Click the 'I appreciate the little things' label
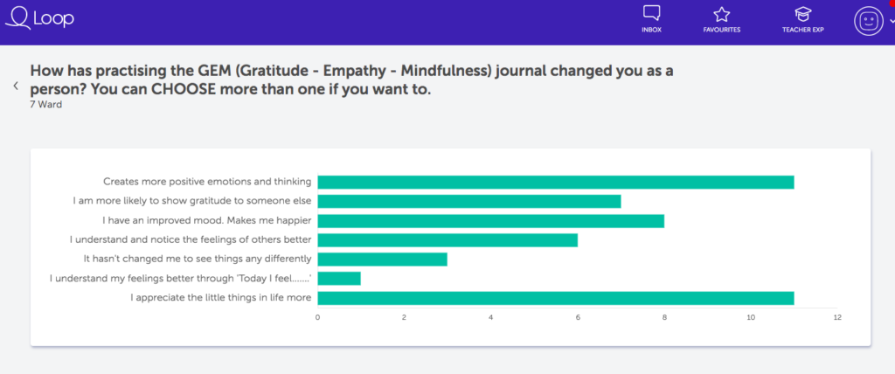 tap(221, 298)
